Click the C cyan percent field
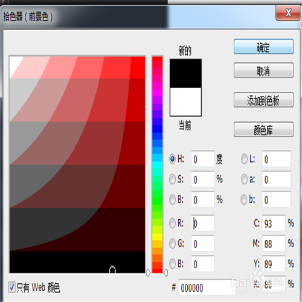Image resolution: width=302 pixels, height=302 pixels. [274, 223]
